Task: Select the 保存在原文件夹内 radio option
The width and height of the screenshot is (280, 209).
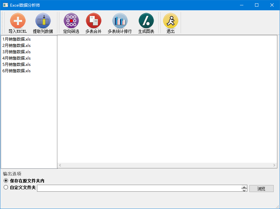Action: pyautogui.click(x=6, y=181)
